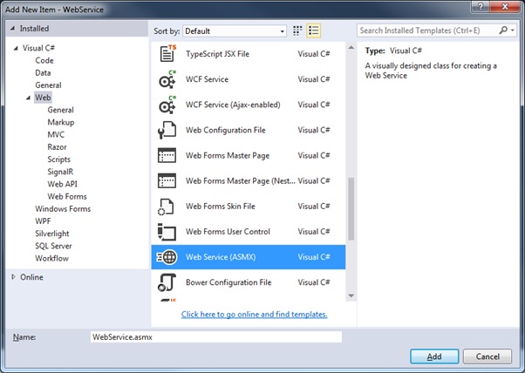Click the Web Forms Master Page icon
This screenshot has width=525, height=373.
167,155
